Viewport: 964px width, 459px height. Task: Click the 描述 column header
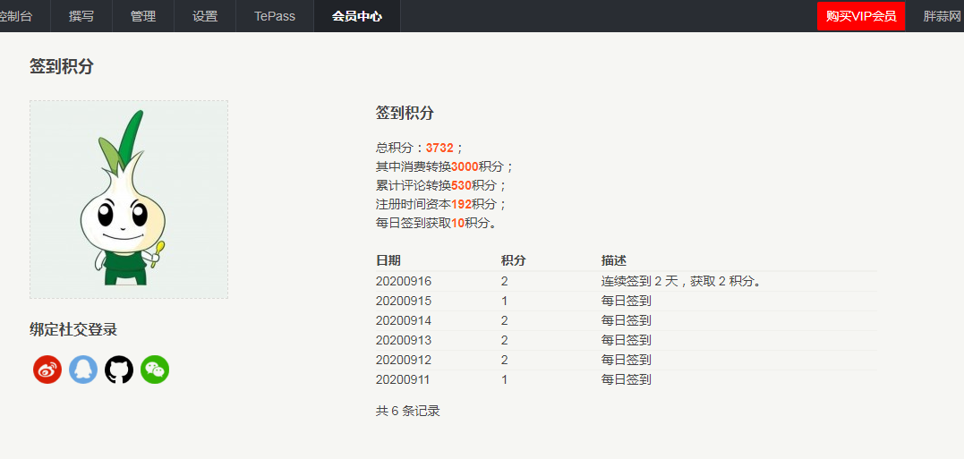pos(614,260)
